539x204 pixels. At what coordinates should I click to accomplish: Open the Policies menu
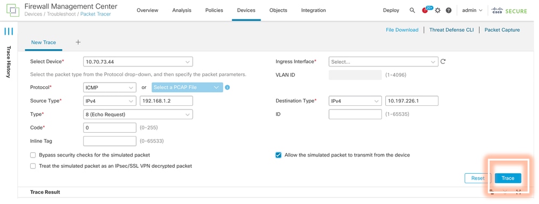pyautogui.click(x=214, y=10)
